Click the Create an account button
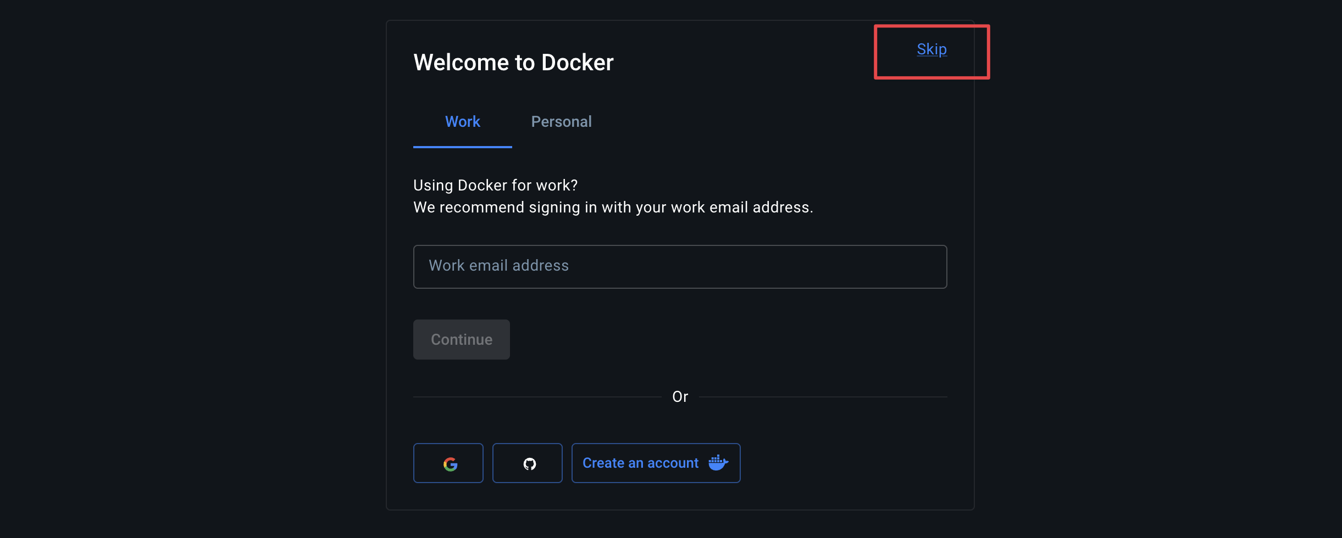Image resolution: width=1342 pixels, height=538 pixels. tap(656, 463)
